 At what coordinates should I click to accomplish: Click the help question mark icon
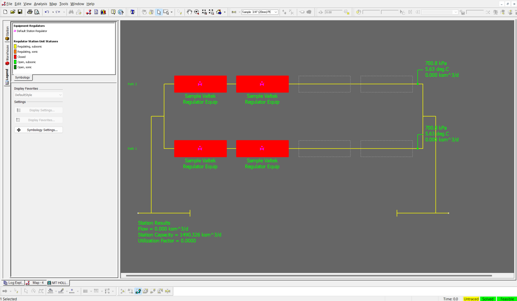coord(113,12)
